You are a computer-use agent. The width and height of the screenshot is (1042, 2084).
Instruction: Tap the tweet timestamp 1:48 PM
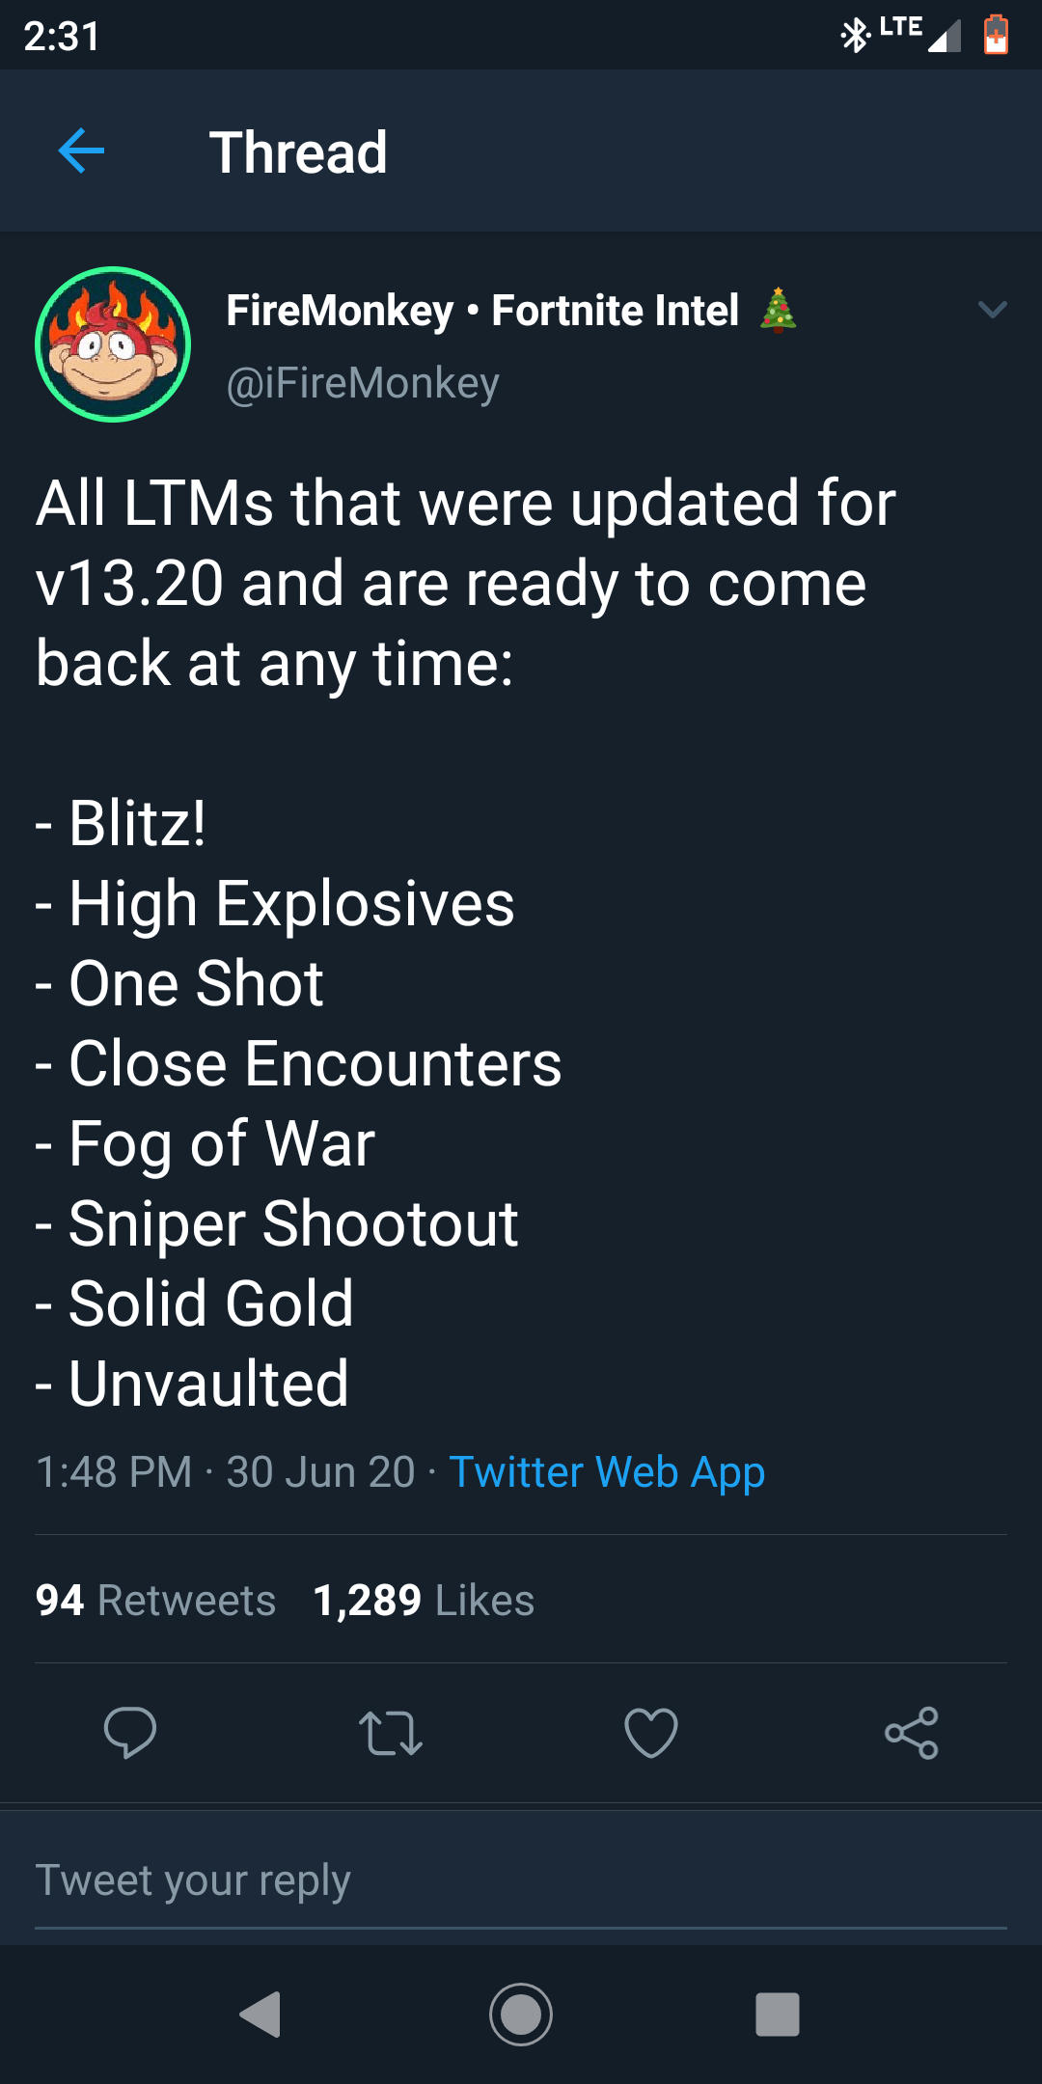[116, 1471]
